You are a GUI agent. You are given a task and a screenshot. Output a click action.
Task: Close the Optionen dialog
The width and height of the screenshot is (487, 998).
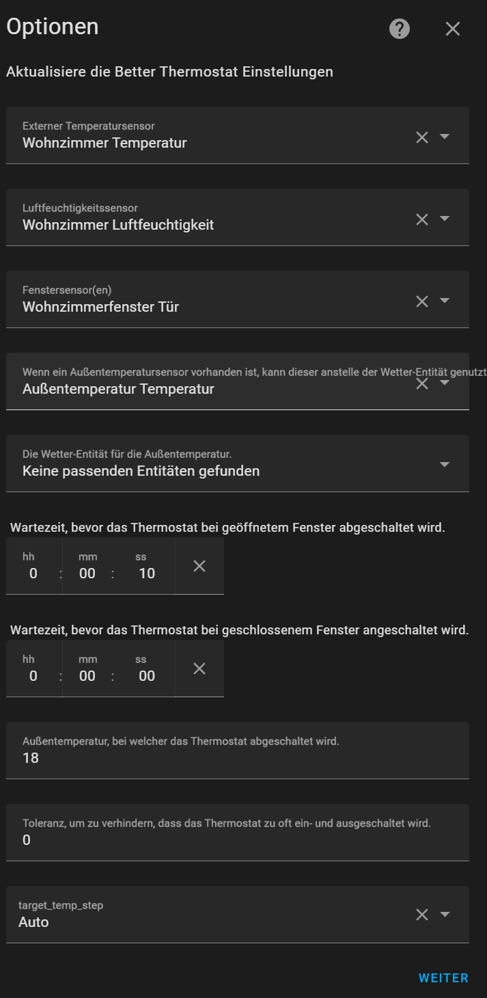click(453, 29)
